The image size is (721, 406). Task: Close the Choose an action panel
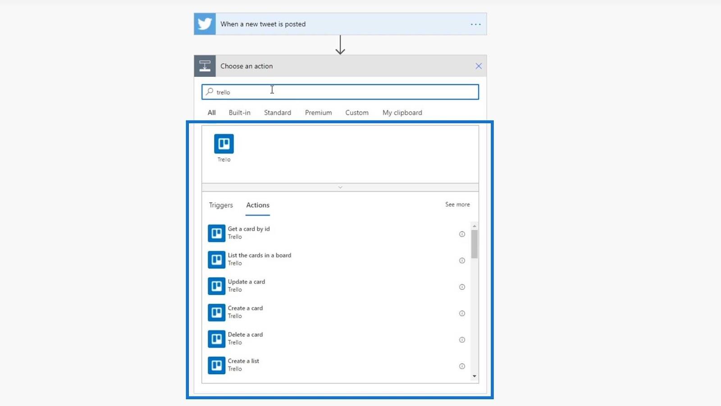click(479, 66)
